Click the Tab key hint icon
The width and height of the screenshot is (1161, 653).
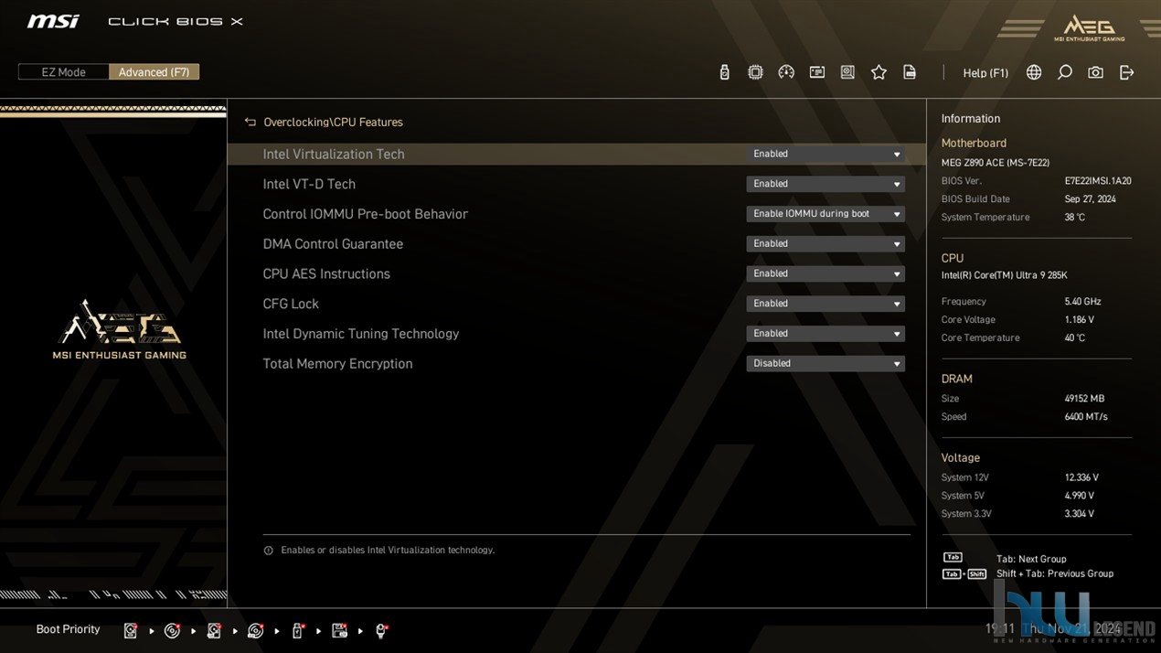point(953,557)
